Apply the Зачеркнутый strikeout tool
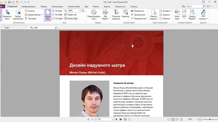Viewport: 218px width, 122px height. coord(138,15)
